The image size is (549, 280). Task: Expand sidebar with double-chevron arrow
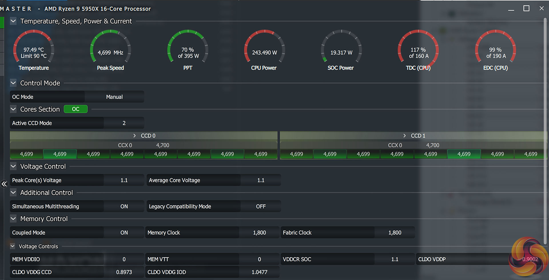[4, 184]
